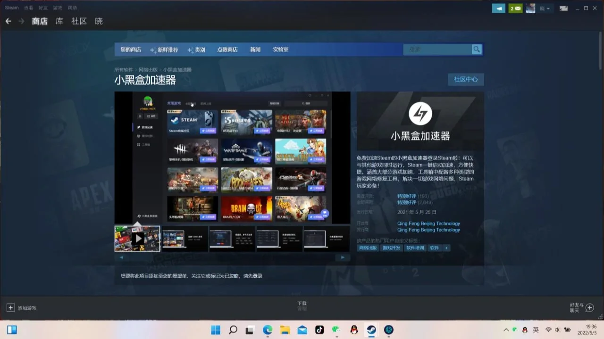Click inside the store search field

pyautogui.click(x=437, y=50)
